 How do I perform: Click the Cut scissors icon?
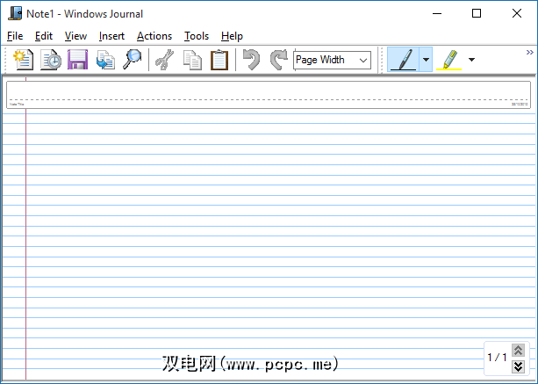click(x=165, y=60)
